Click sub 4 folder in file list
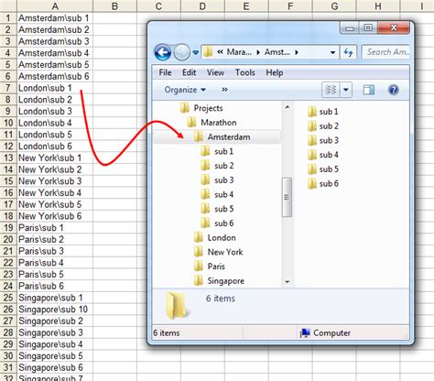Viewport: 434px width, 381px height. 323,155
